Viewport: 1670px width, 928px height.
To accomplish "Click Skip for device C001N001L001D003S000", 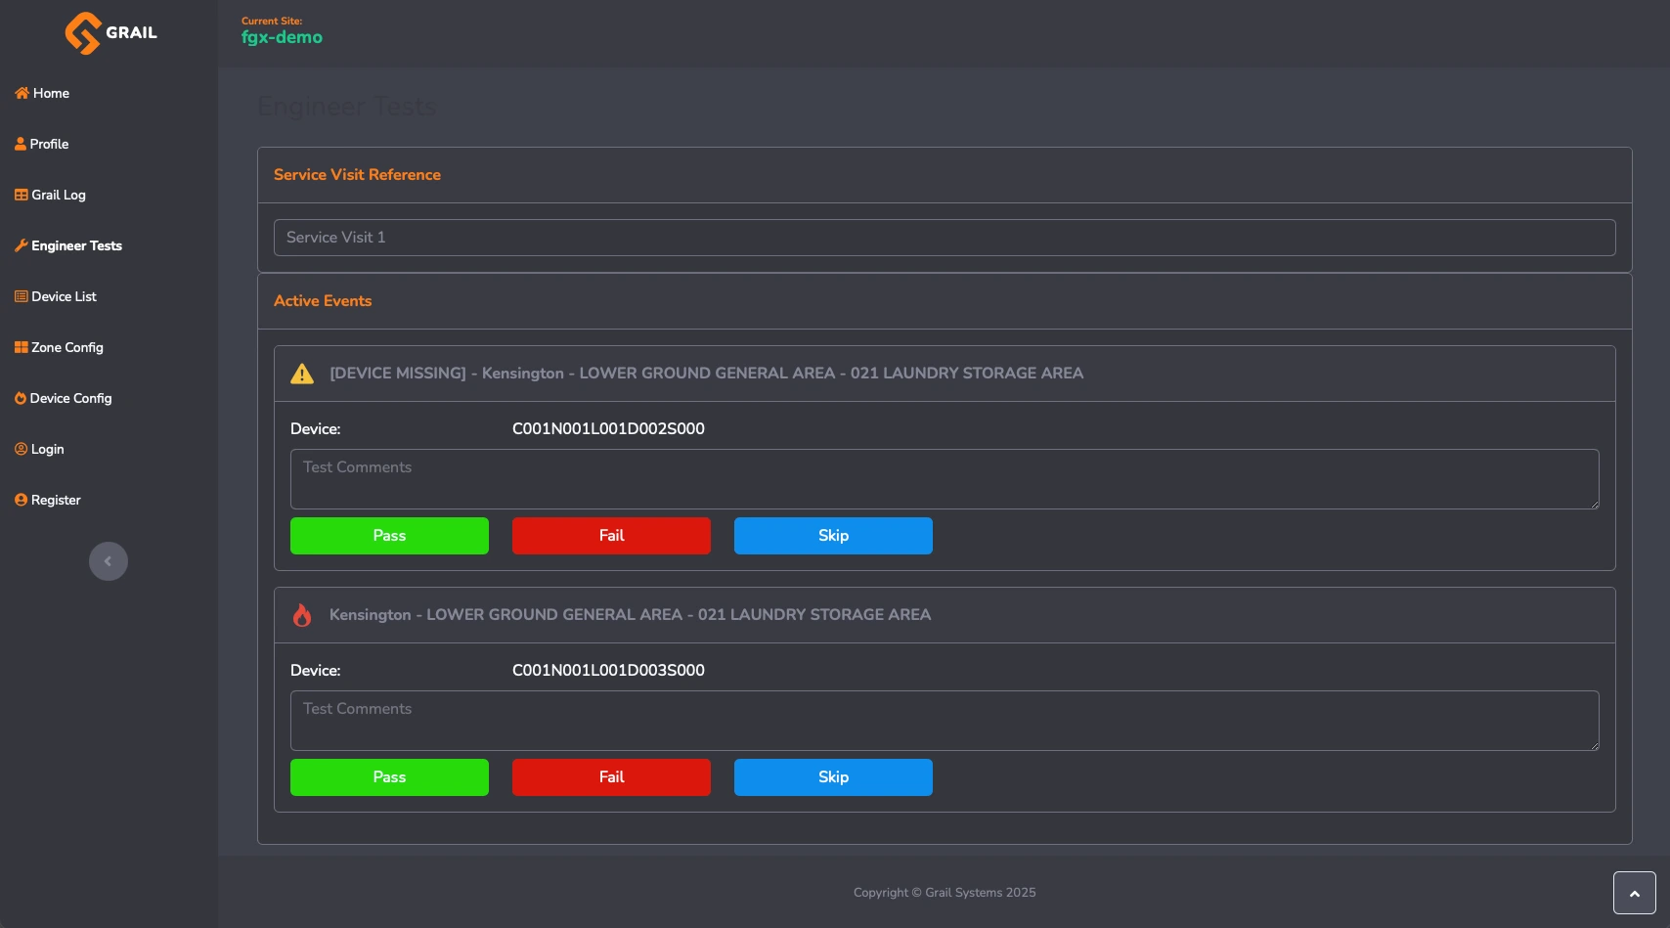I will (833, 777).
